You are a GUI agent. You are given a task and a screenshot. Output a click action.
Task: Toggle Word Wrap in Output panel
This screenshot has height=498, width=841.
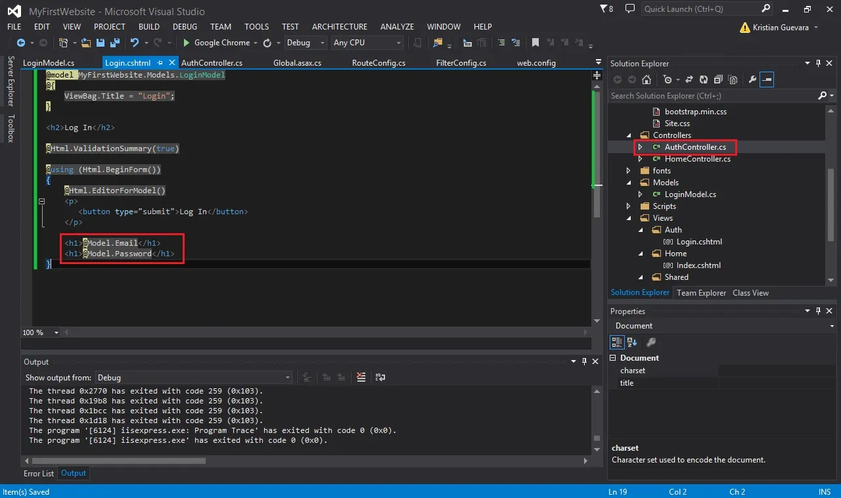[380, 377]
